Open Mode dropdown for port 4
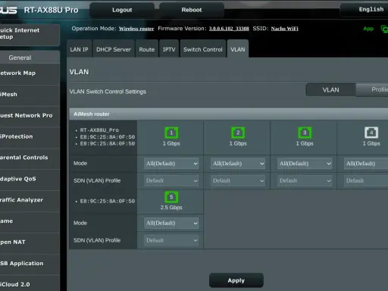388x291 pixels. 366,164
